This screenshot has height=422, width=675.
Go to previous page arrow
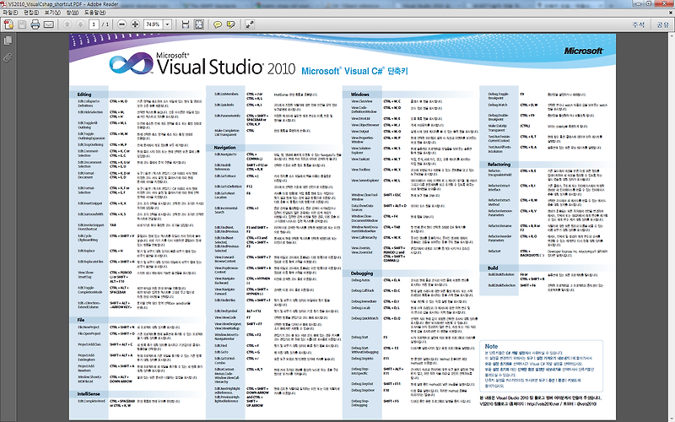coord(67,24)
